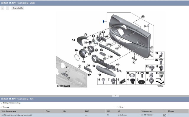
Task: Click the highlighted part number 1 callout
Action: click(103, 22)
